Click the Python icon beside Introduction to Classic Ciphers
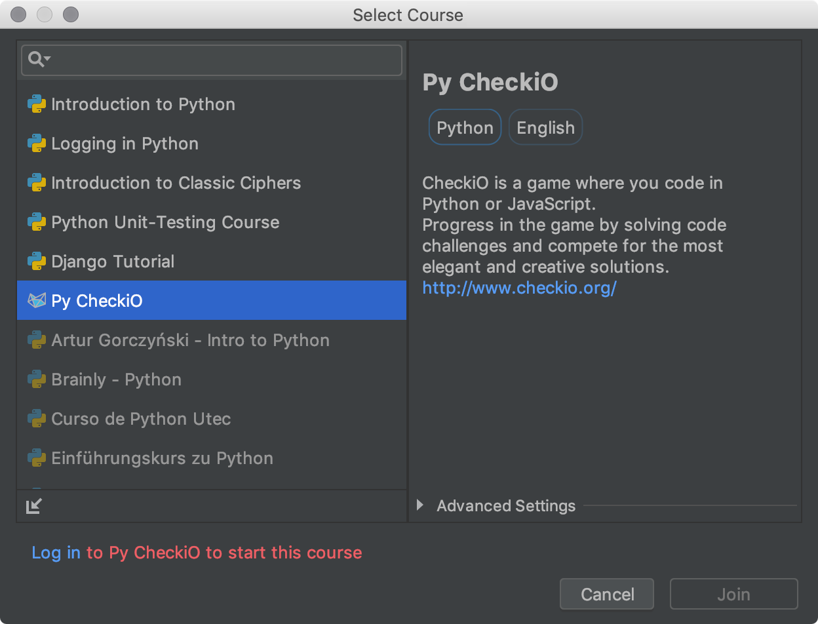This screenshot has width=818, height=624. [x=37, y=183]
